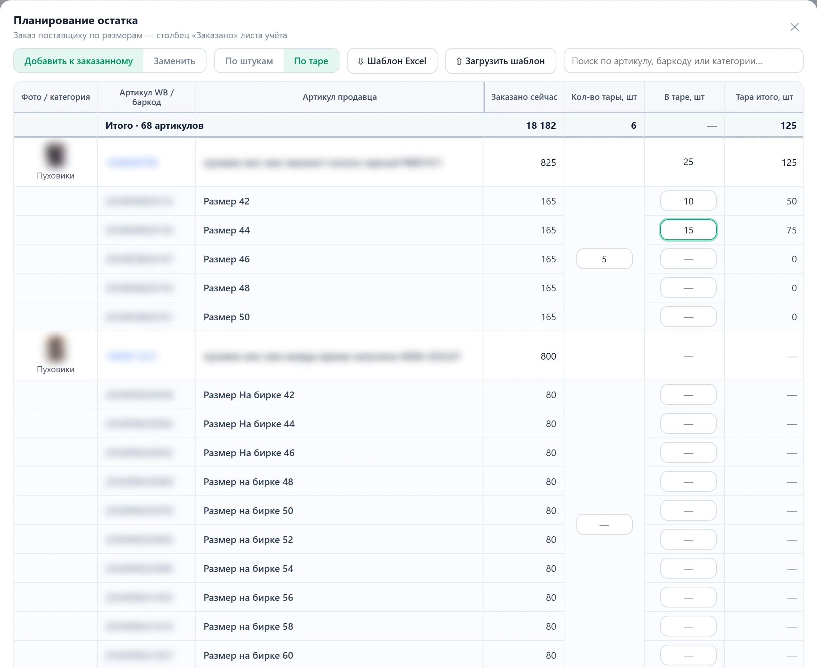817x668 pixels.
Task: Close the Планирование остатка dialog
Action: click(794, 27)
